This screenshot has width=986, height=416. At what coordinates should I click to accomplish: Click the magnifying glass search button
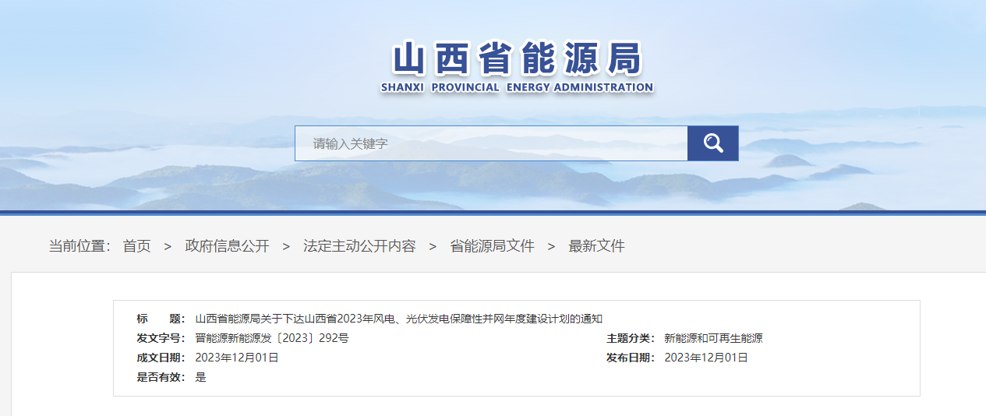[712, 143]
